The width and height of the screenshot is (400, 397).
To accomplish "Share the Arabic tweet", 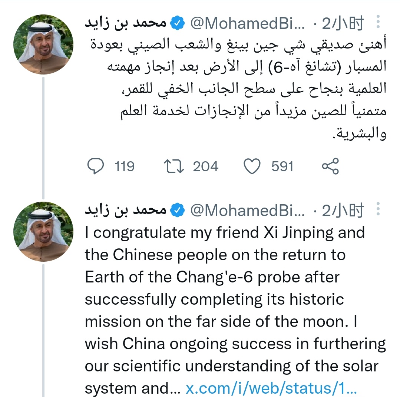I will click(x=330, y=166).
